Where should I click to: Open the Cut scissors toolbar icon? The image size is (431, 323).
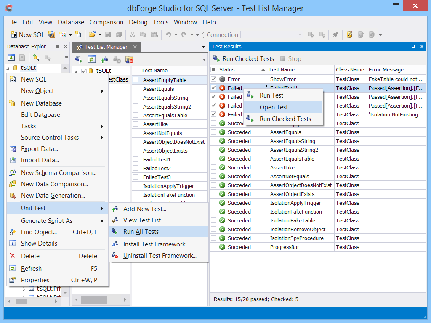point(133,34)
